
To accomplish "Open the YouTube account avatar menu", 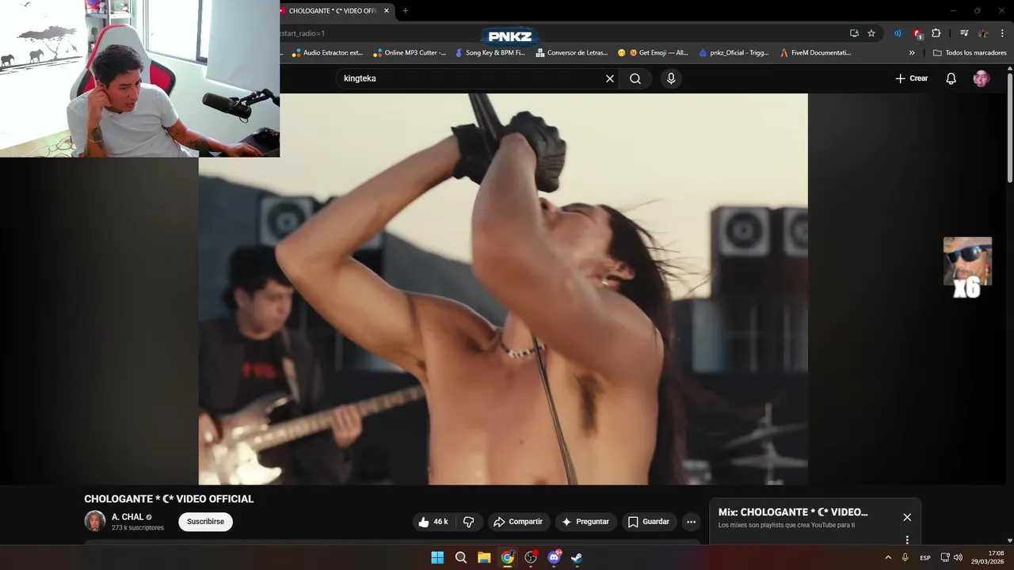I will pos(982,78).
